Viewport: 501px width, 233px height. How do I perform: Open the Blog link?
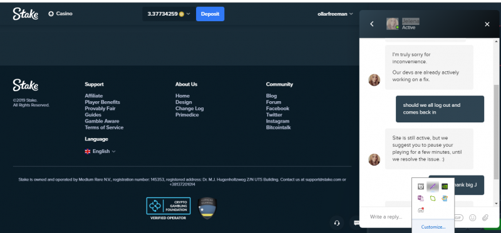tap(271, 96)
